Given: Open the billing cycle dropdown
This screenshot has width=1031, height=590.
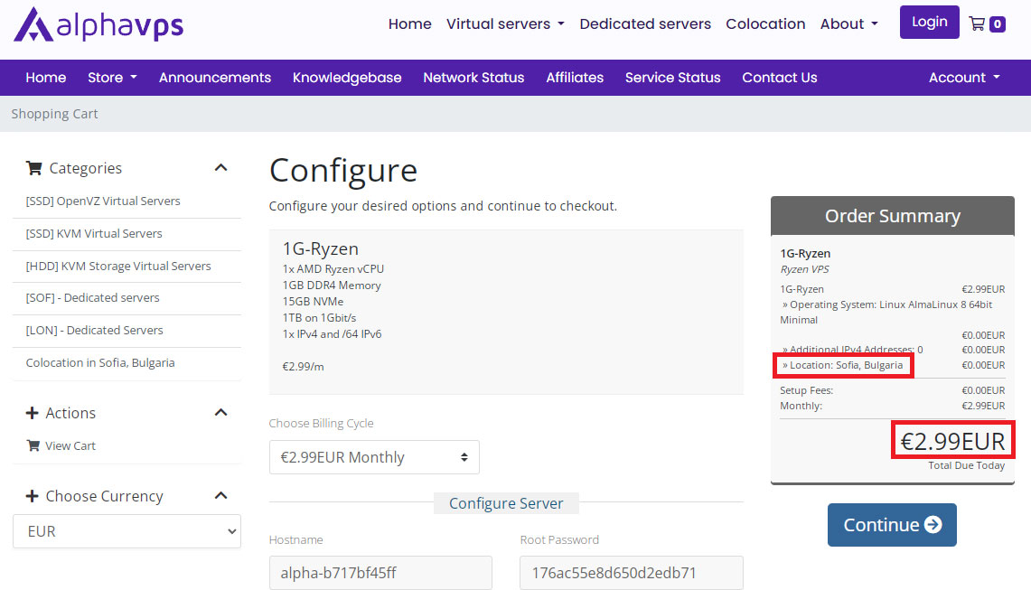Looking at the screenshot, I should (374, 457).
